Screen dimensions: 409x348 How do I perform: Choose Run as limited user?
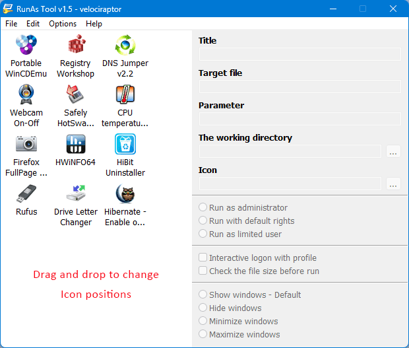pos(203,234)
